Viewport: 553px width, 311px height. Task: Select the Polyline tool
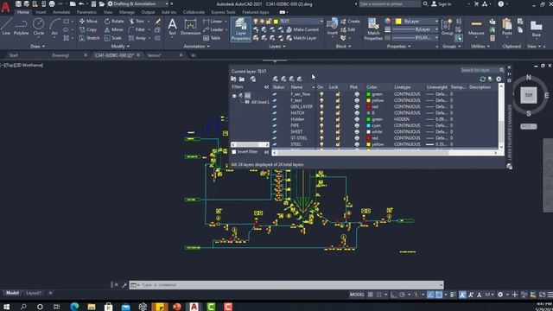coord(21,27)
